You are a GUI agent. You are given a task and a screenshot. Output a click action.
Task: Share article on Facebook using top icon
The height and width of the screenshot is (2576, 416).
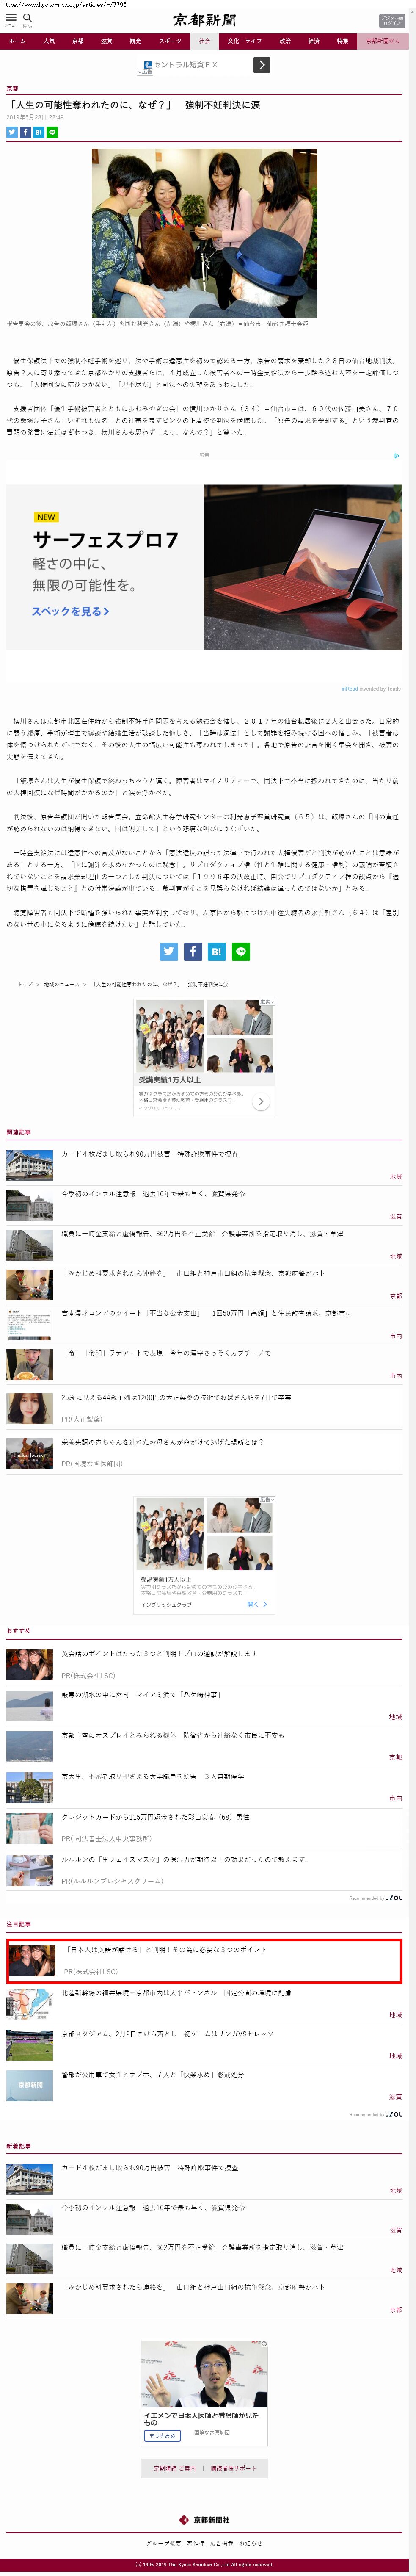pos(25,132)
